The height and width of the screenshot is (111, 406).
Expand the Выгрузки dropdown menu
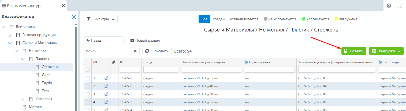(386, 51)
